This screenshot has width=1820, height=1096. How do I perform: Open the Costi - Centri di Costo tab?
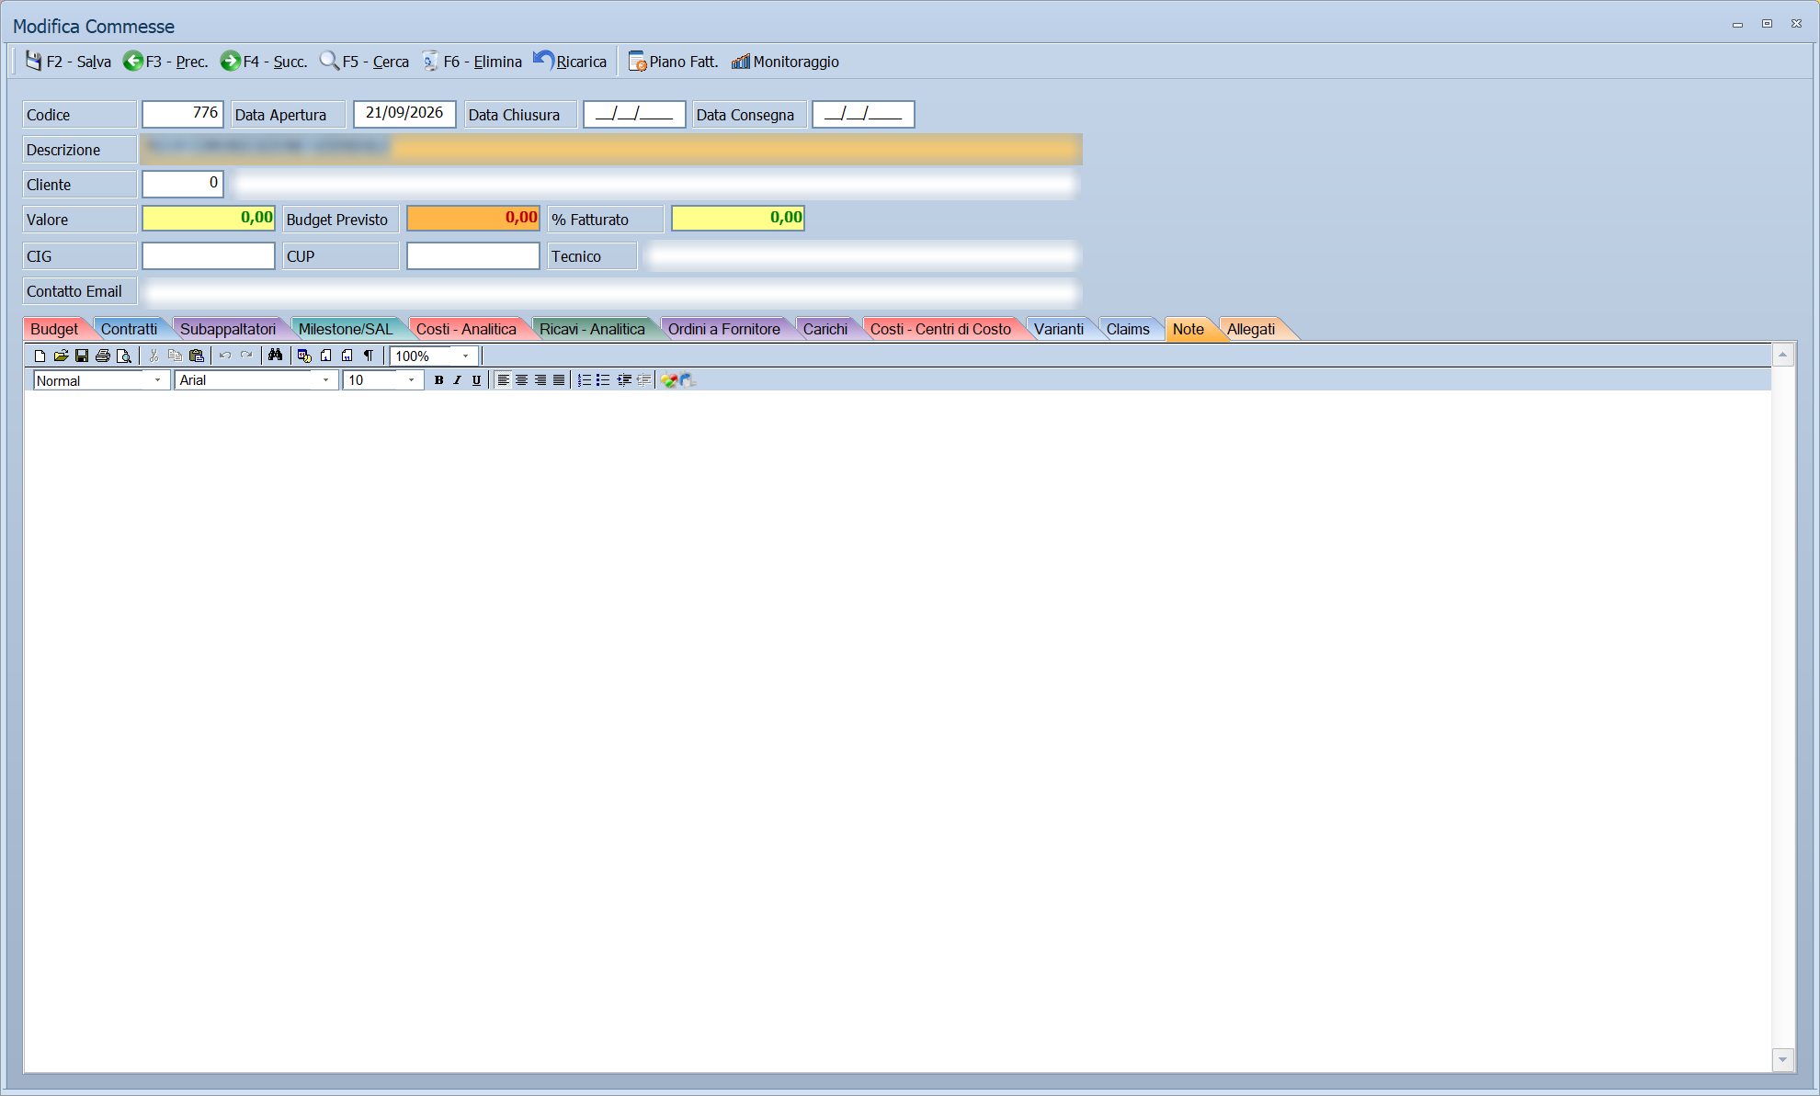pyautogui.click(x=940, y=329)
